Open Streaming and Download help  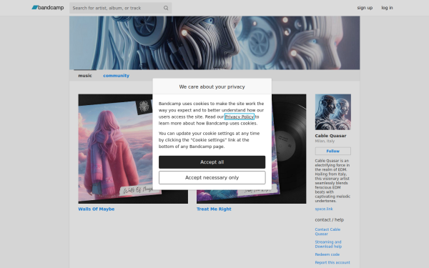[328, 244]
